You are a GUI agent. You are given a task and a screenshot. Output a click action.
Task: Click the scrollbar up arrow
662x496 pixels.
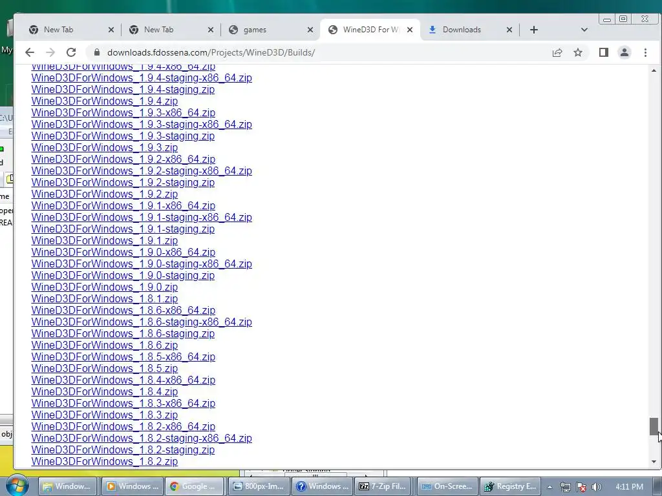click(x=654, y=71)
